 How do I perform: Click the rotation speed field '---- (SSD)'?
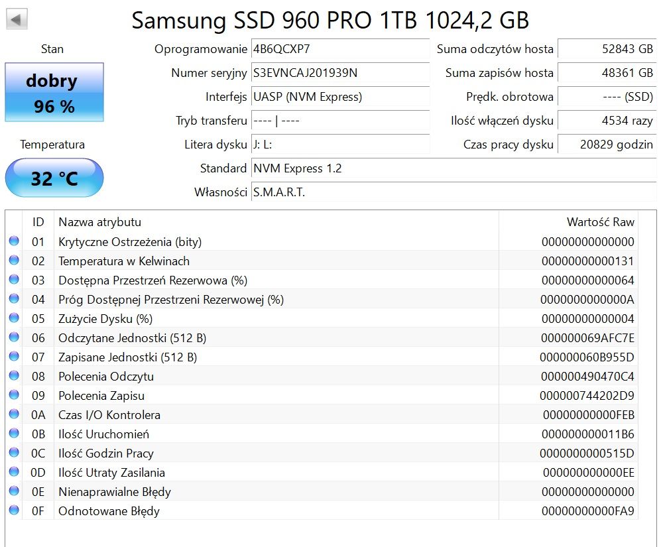[607, 97]
